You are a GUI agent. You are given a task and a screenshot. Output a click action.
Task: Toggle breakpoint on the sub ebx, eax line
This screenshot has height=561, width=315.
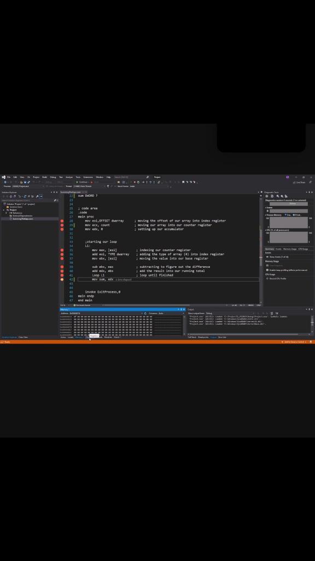pyautogui.click(x=62, y=267)
